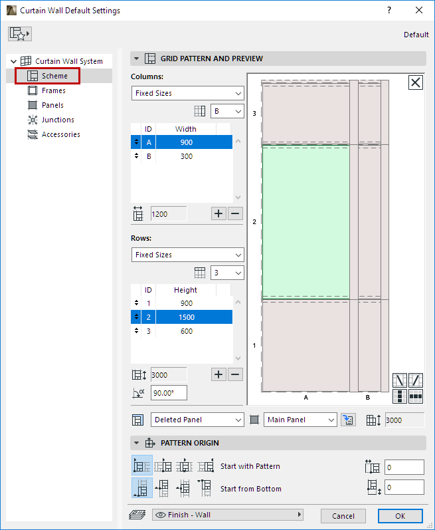Screen dimensions: 435x530
Task: Select column row B width 300
Action: [x=181, y=156]
